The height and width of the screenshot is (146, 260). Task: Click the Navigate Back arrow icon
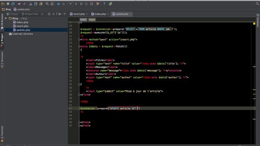click(x=58, y=4)
